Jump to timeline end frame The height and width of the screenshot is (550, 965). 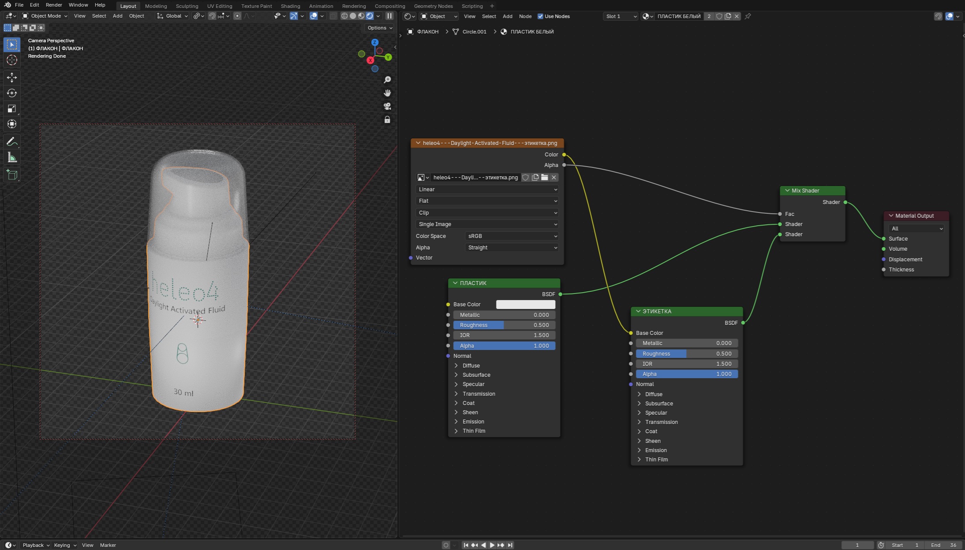(x=510, y=545)
